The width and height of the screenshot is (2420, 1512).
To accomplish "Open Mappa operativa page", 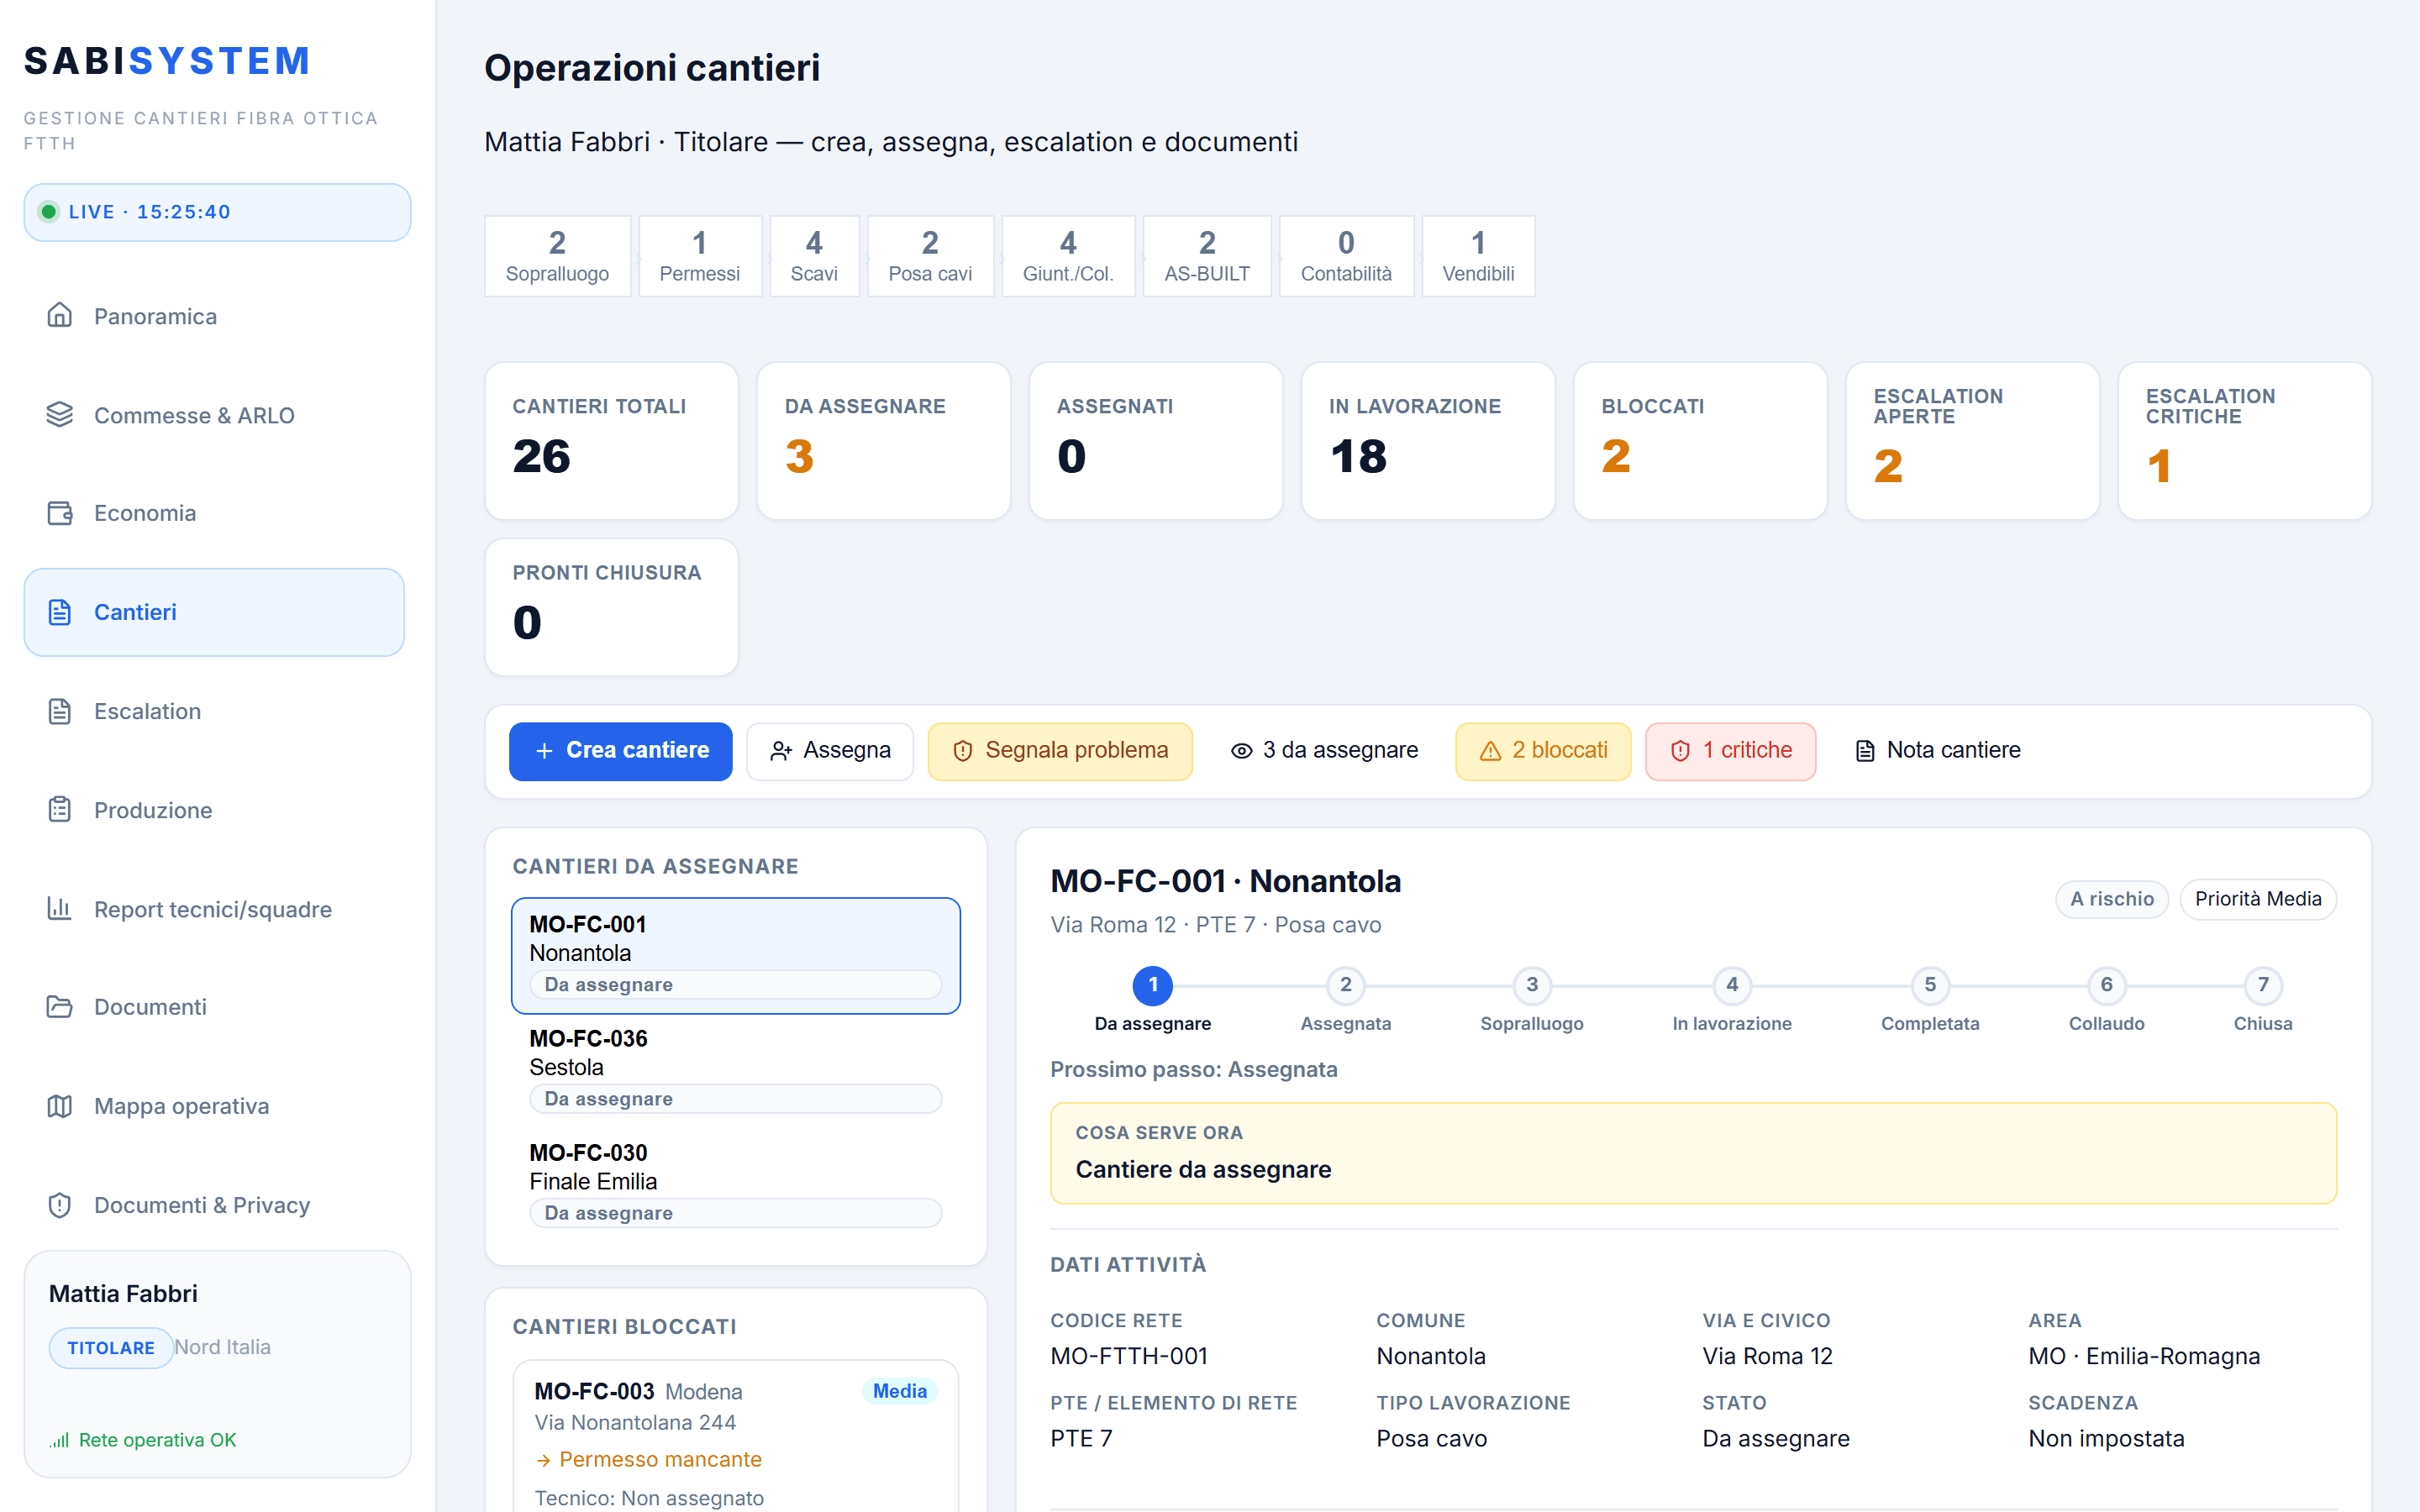I will [x=214, y=1106].
